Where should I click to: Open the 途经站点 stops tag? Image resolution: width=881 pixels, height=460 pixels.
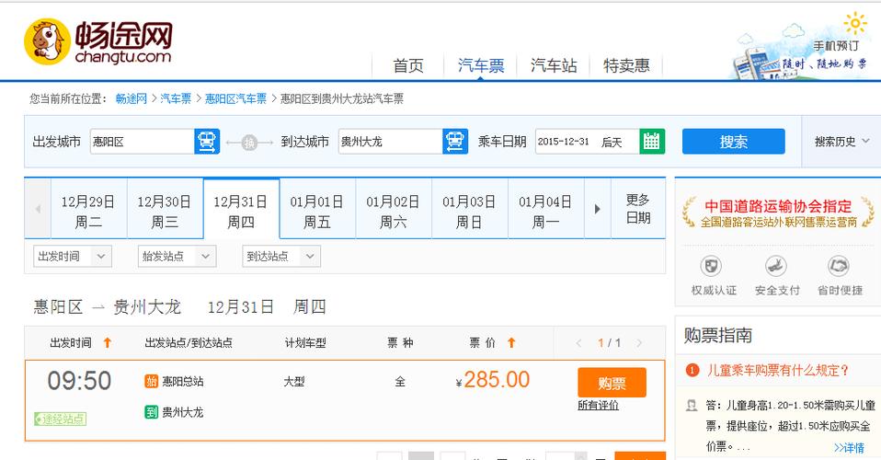tap(60, 419)
